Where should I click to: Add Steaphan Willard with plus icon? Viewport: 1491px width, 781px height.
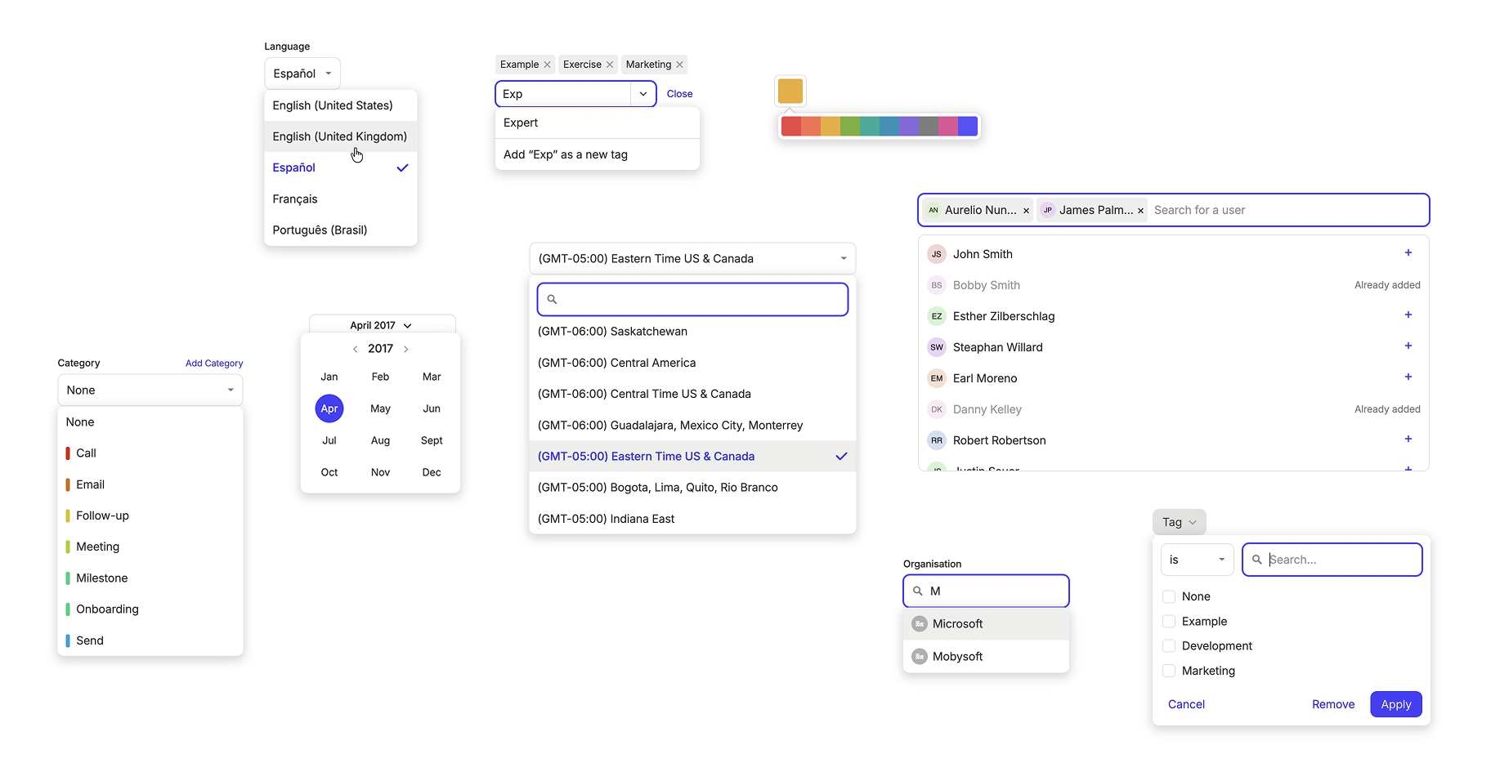(1408, 346)
